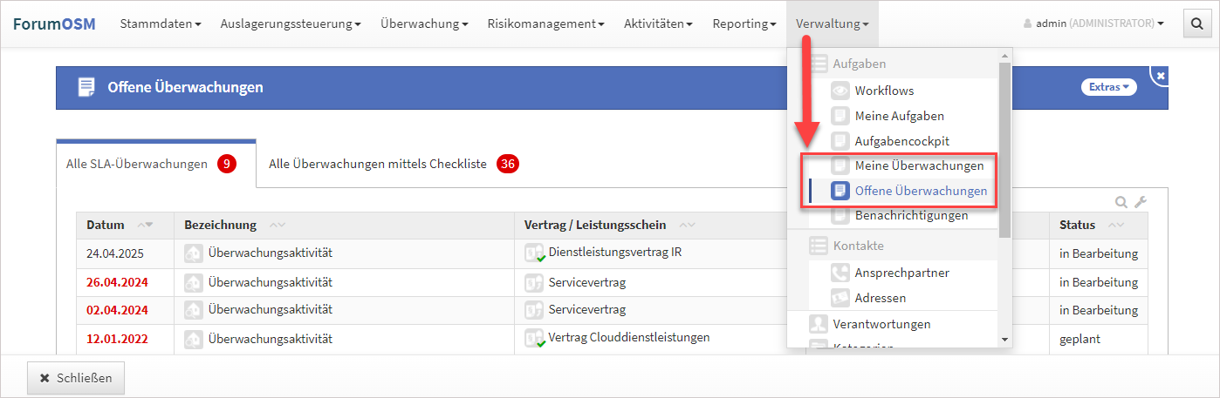
Task: Select Meine Überwachungen menu entry
Action: 919,165
